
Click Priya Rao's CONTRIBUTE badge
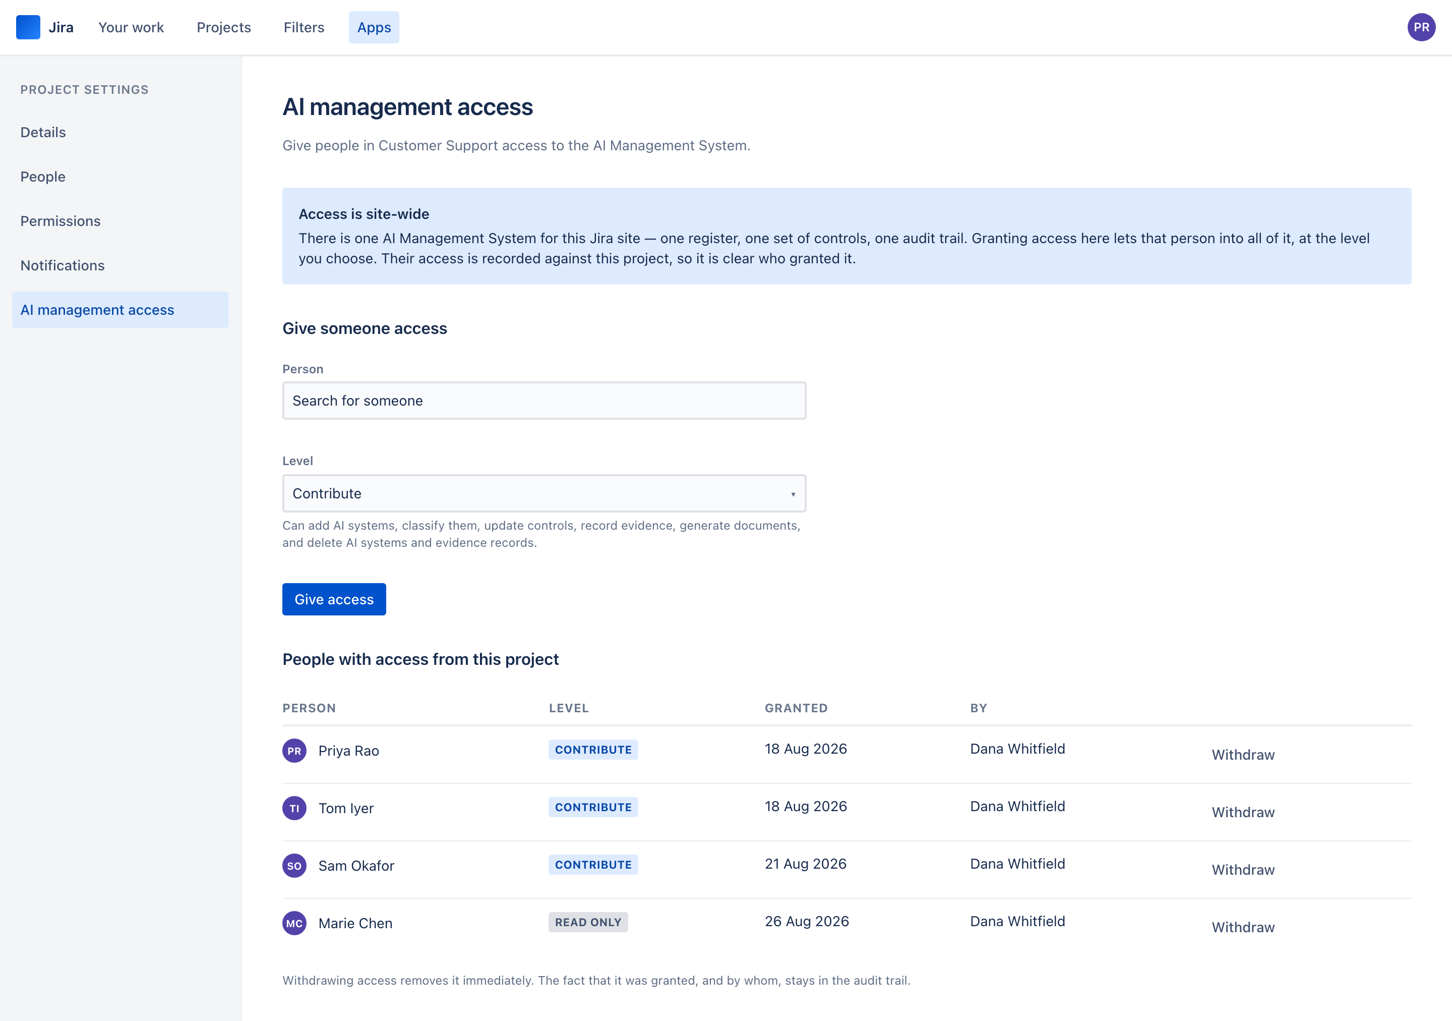click(593, 750)
